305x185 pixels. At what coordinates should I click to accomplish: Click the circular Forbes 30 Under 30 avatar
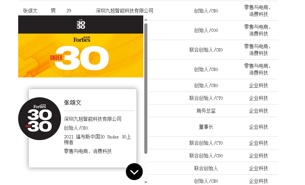coord(39,119)
